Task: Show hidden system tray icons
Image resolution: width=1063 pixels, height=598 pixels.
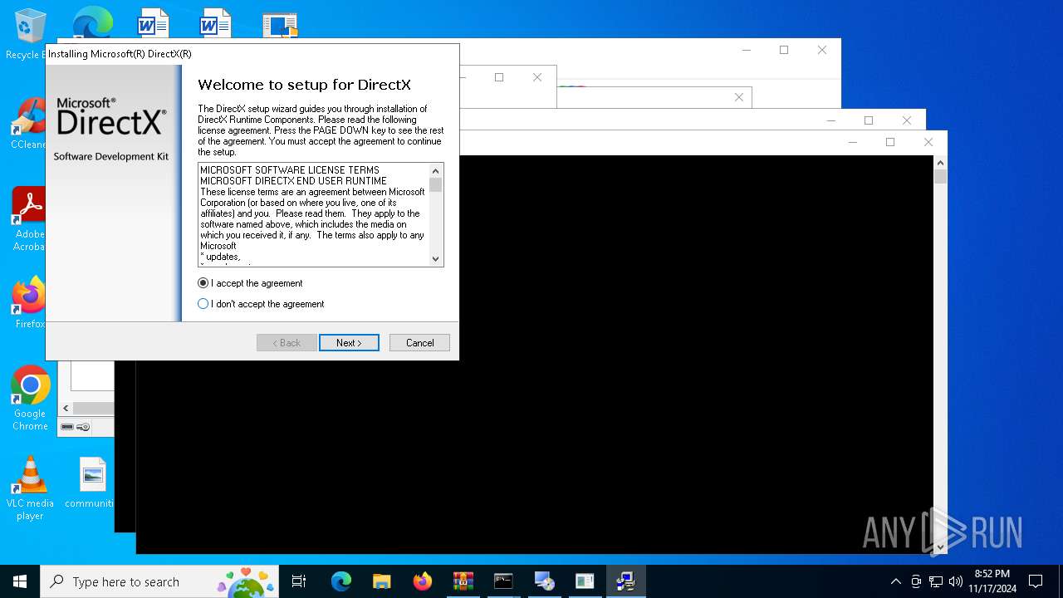Action: (x=895, y=581)
